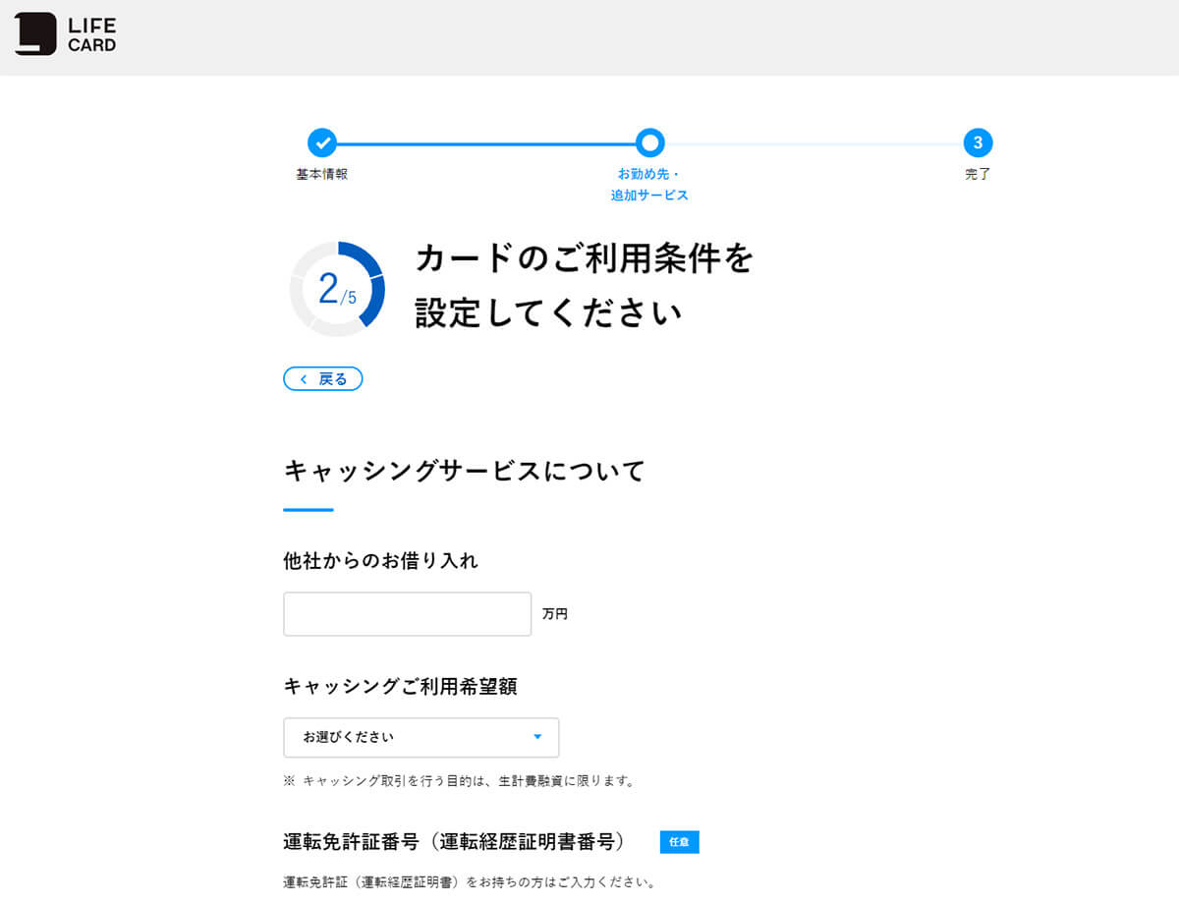
Task: Click the step 3 完了 circle
Action: [978, 142]
